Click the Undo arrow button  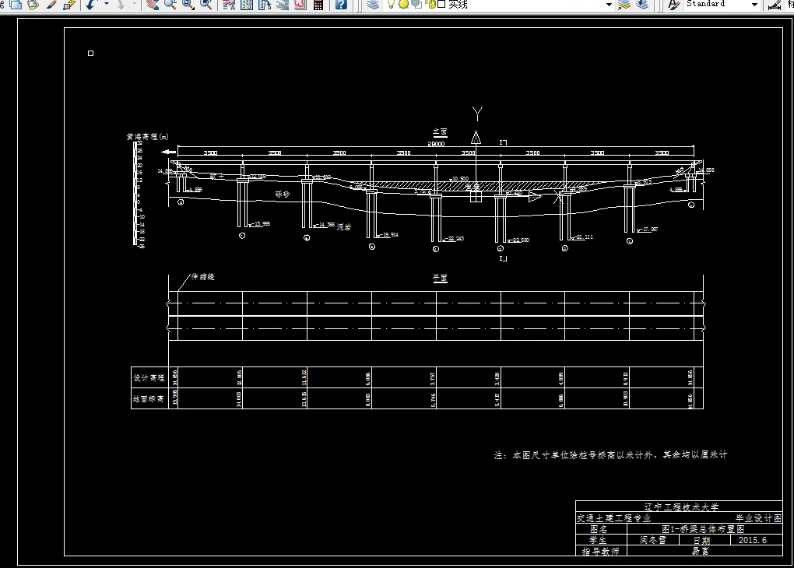91,5
